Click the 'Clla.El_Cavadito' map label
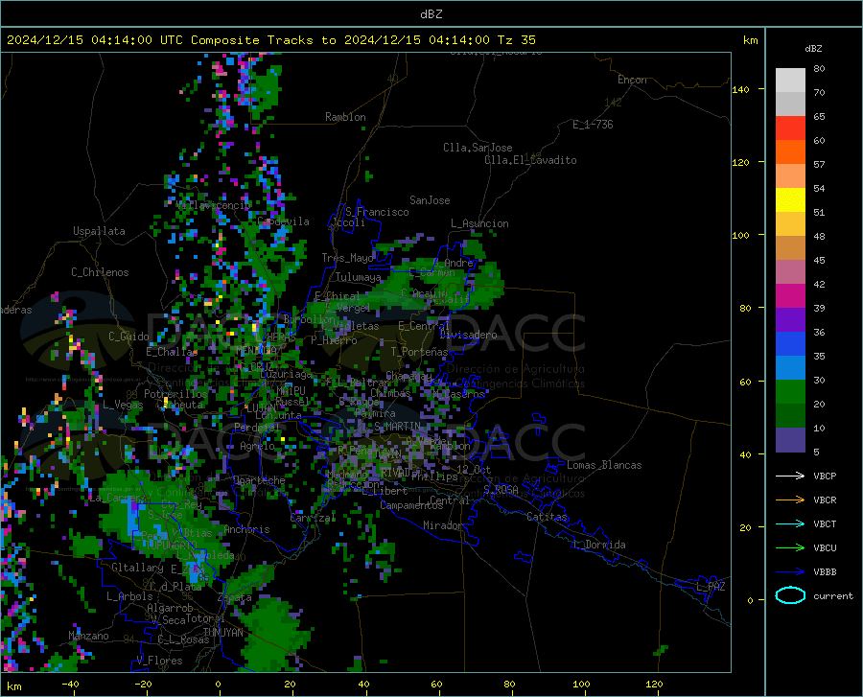The width and height of the screenshot is (863, 697). point(530,160)
